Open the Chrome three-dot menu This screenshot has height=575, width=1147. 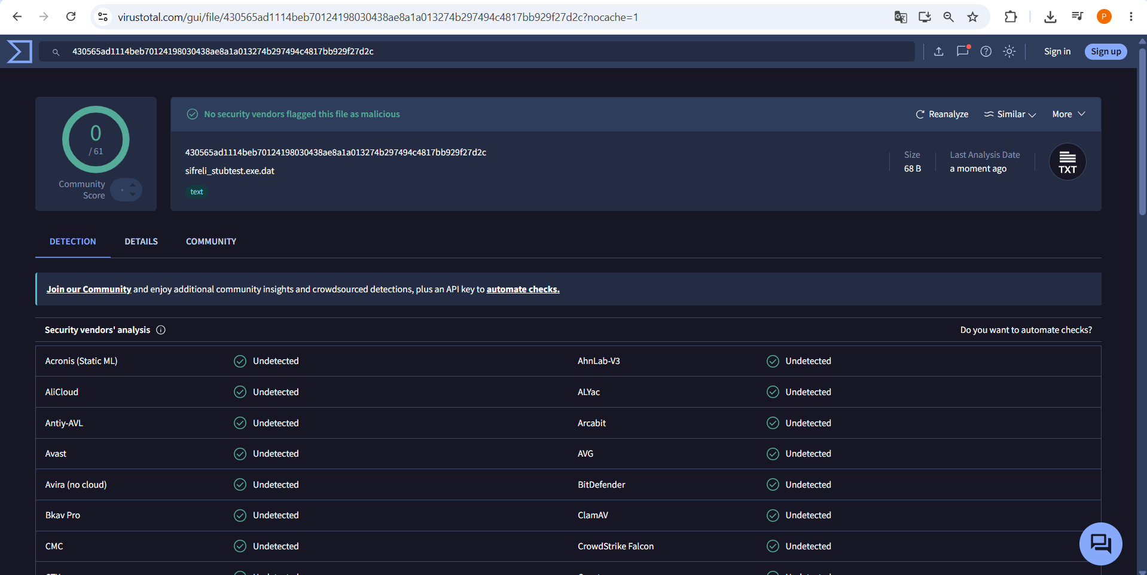[x=1131, y=17]
